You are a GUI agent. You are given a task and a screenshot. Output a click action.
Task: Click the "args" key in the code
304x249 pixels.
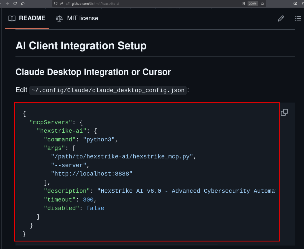pyautogui.click(x=54, y=148)
